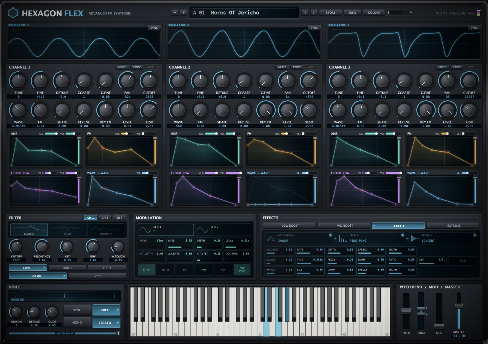This screenshot has height=344, width=488.
Task: Open the Delay effect type dropdown
Action: (x=354, y=235)
